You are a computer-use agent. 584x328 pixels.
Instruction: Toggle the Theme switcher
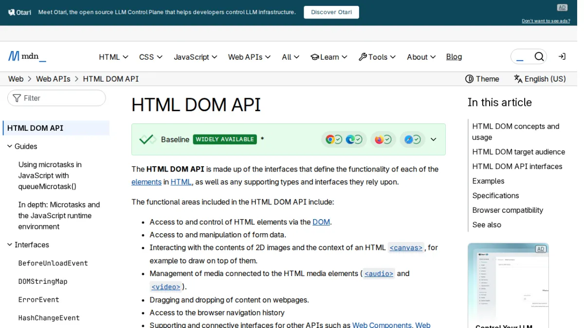[482, 79]
